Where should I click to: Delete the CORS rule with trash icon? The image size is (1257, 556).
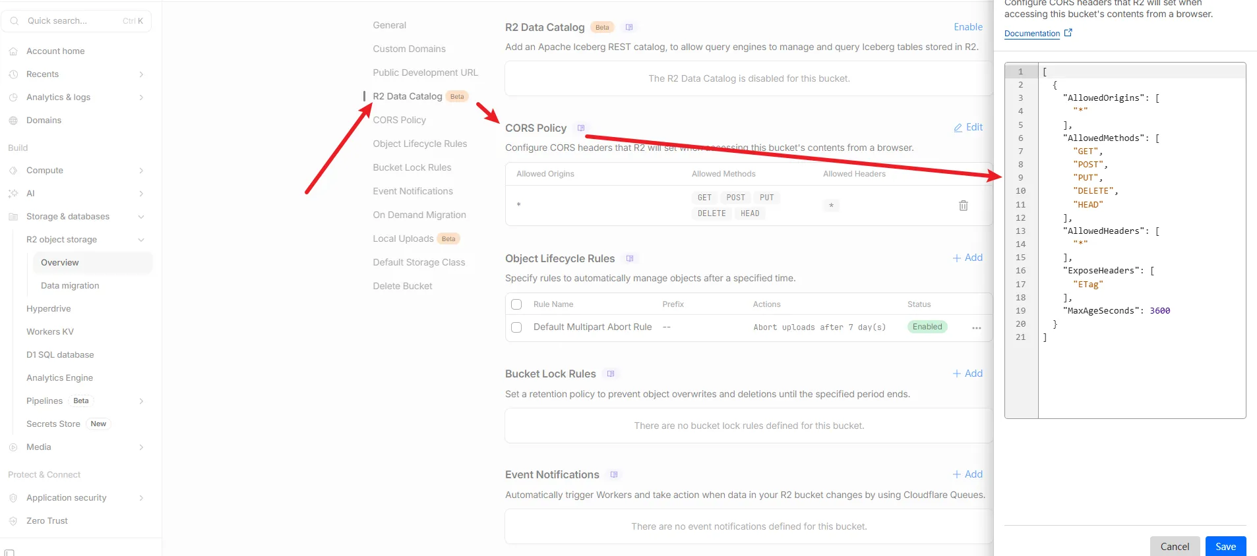(963, 206)
